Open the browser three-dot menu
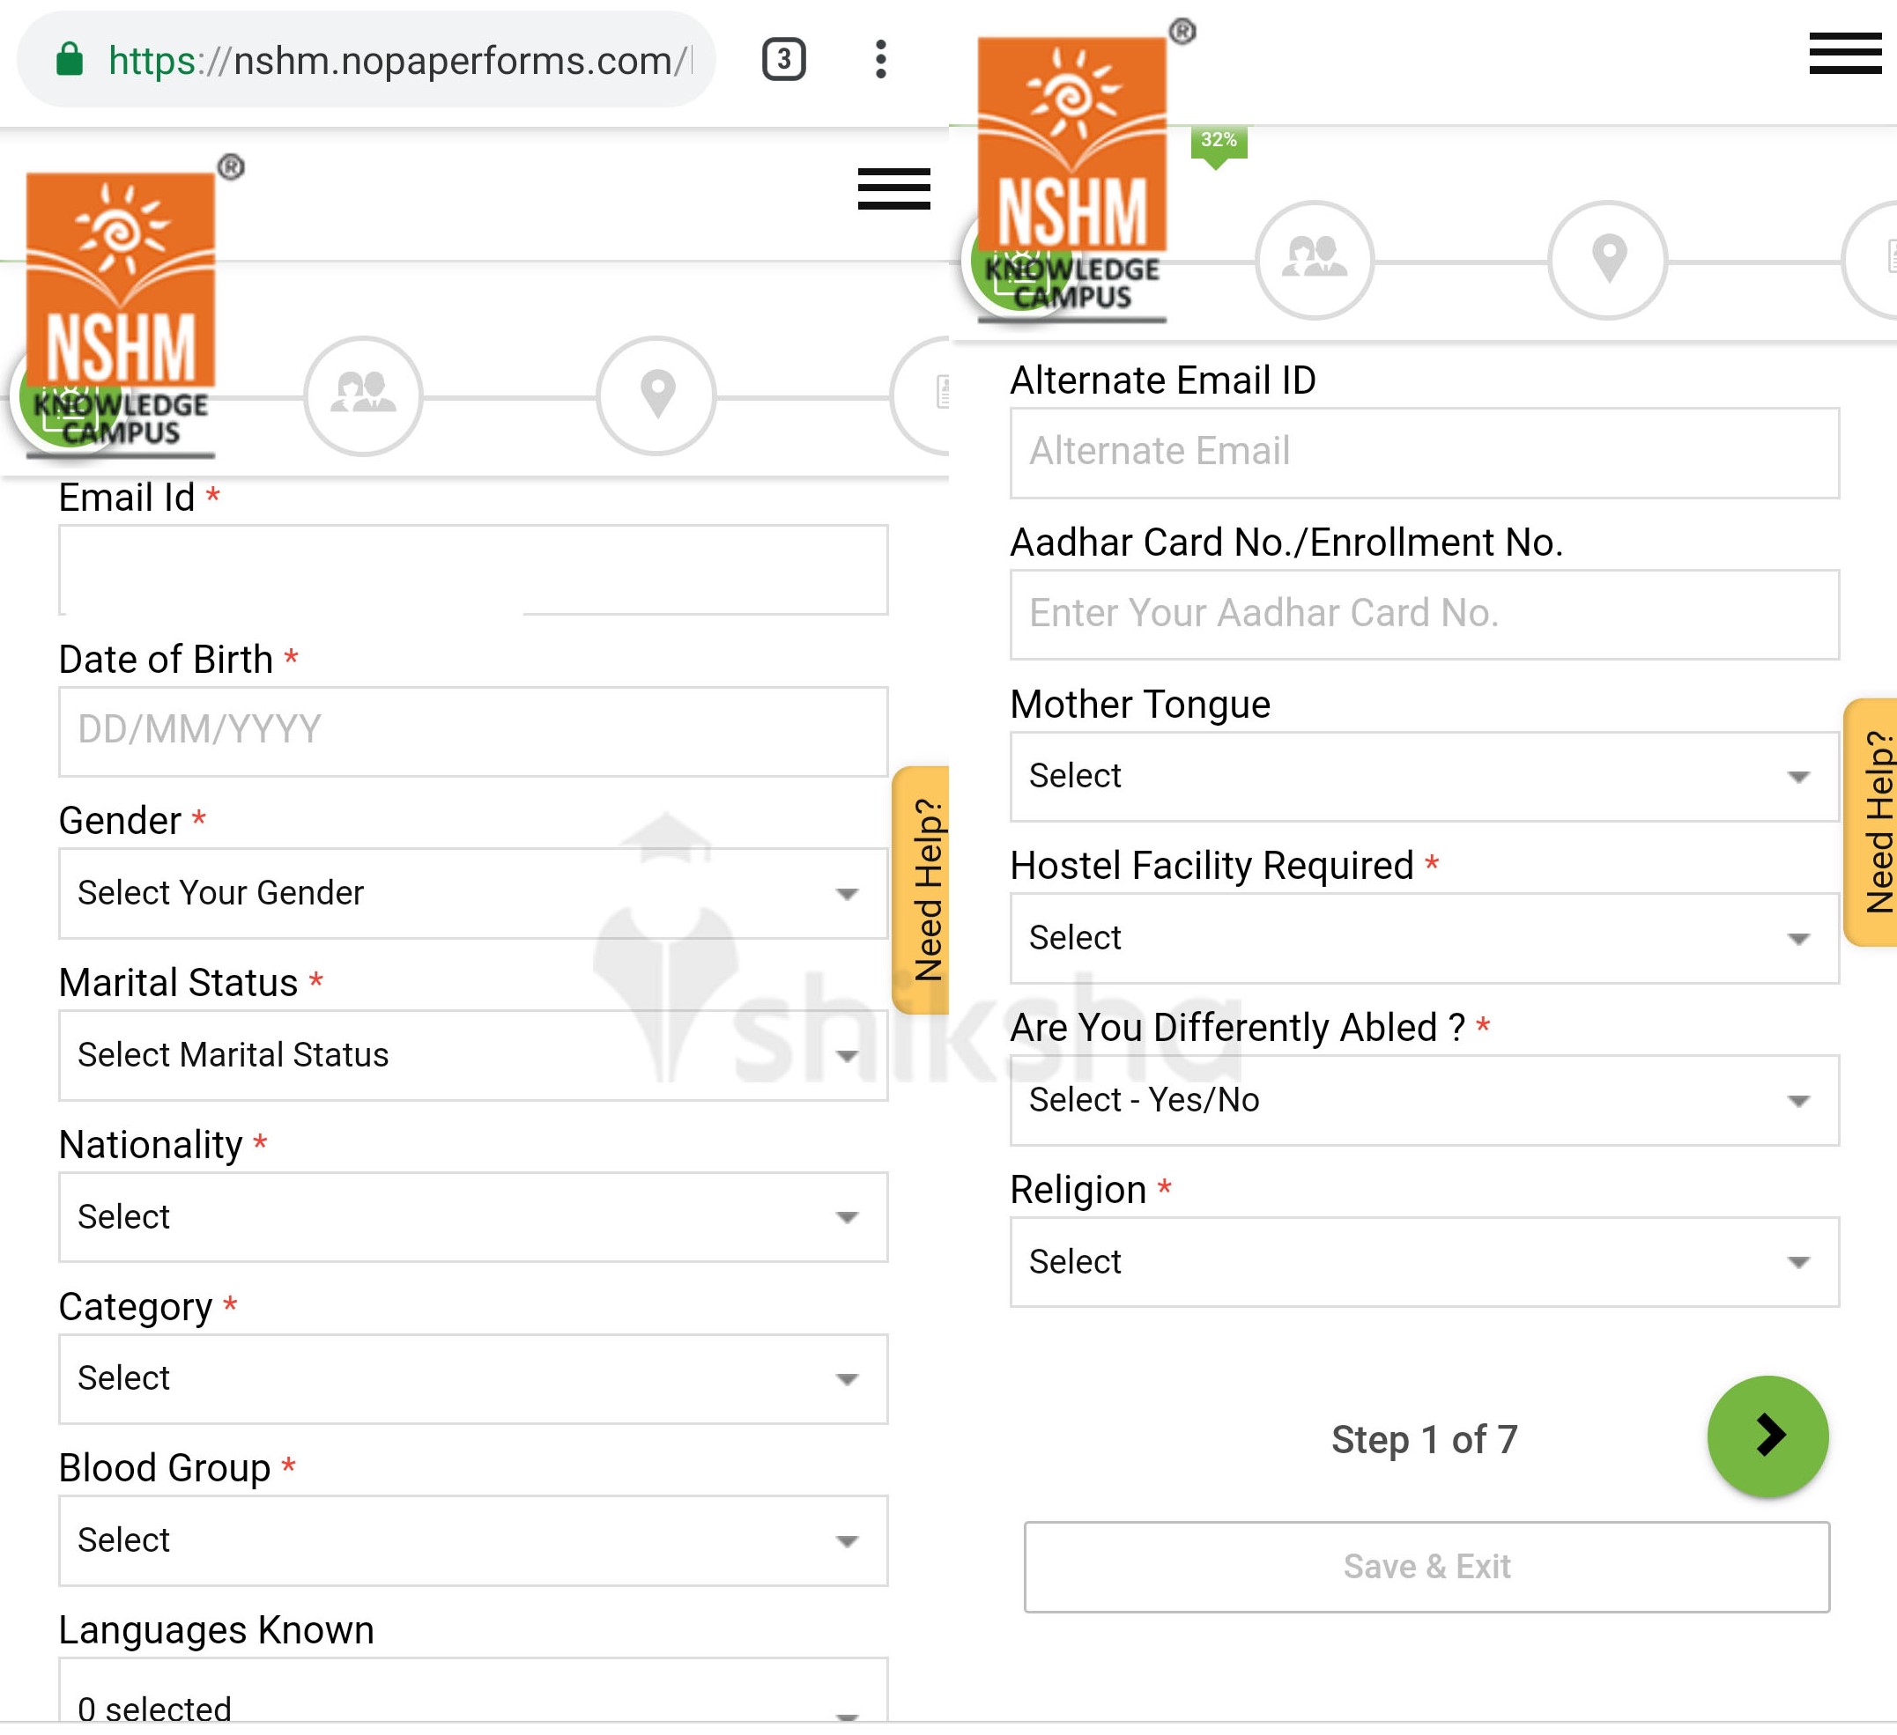 point(881,59)
